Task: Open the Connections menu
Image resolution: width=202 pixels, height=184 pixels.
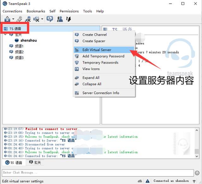Action: coord(12,11)
